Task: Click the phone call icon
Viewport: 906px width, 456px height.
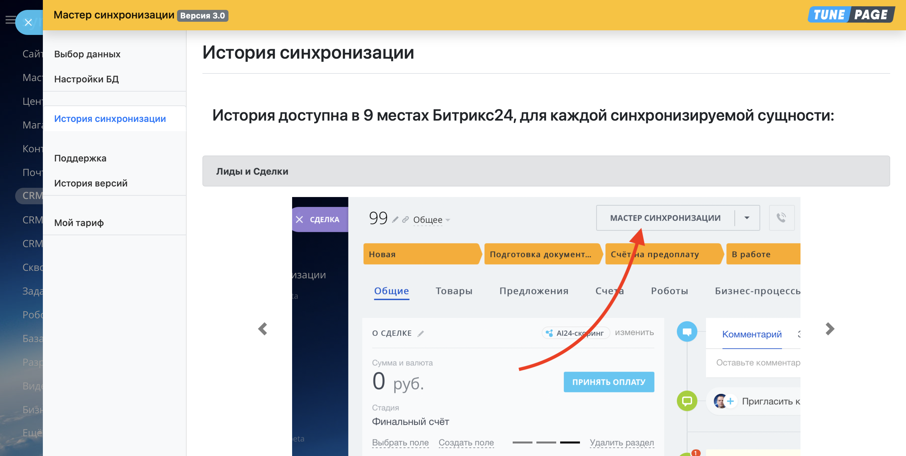Action: coord(781,218)
